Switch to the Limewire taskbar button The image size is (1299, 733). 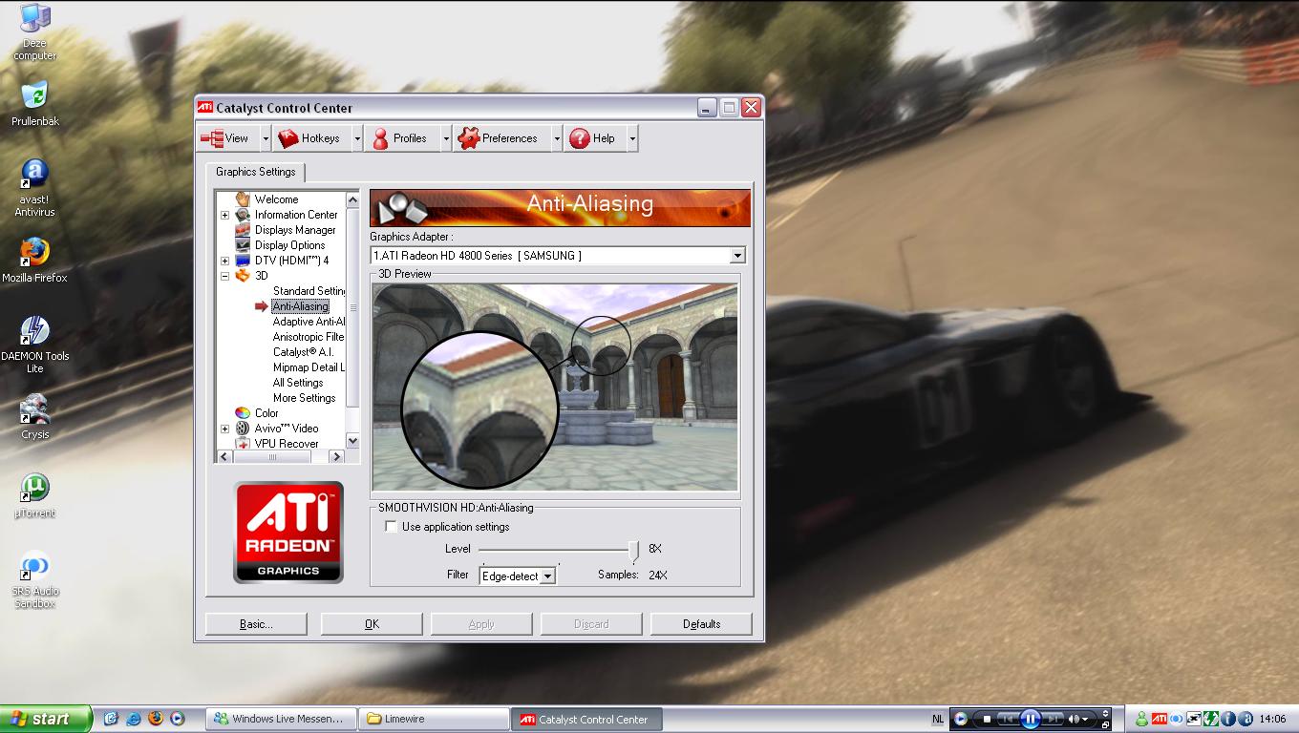pyautogui.click(x=434, y=719)
